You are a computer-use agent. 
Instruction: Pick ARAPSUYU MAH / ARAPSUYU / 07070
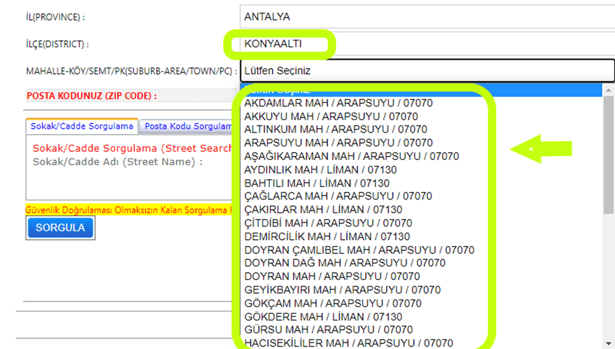point(338,142)
